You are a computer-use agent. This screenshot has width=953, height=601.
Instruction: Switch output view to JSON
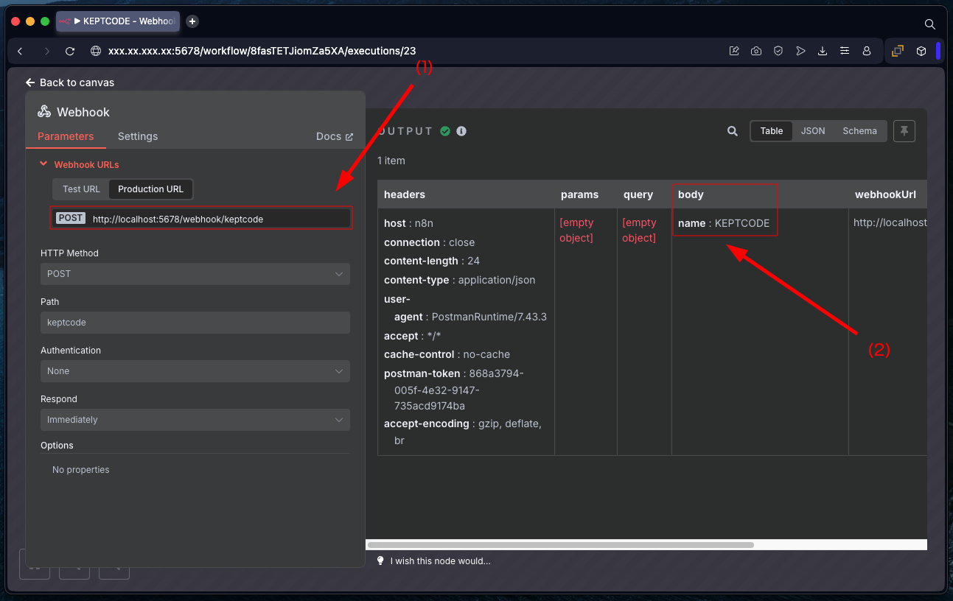pyautogui.click(x=813, y=131)
